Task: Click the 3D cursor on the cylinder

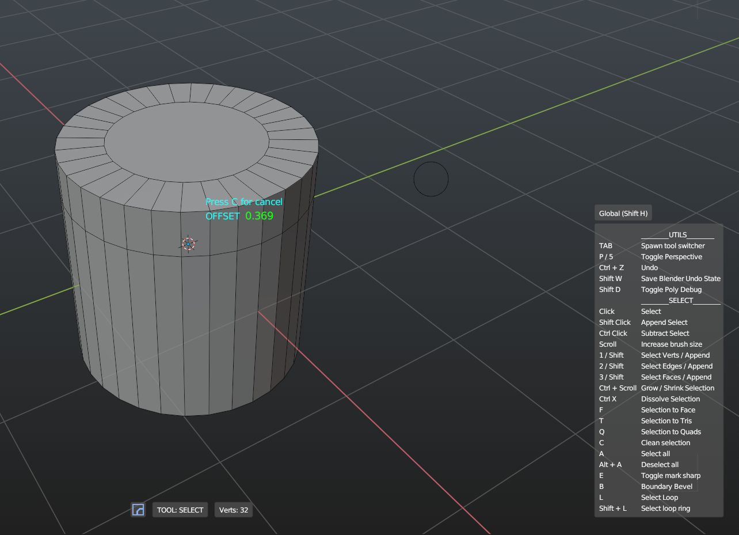Action: 188,244
